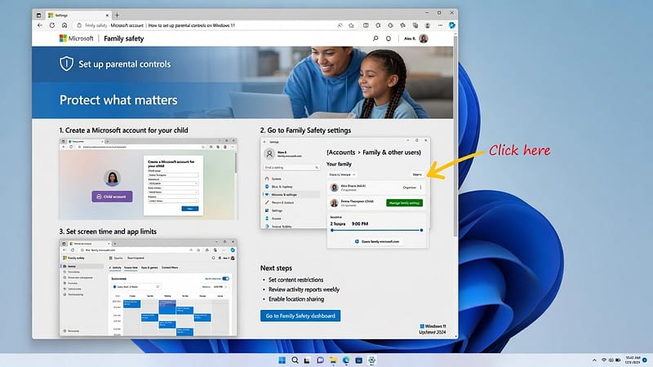The height and width of the screenshot is (367, 653).
Task: Expand dropdown under Your family
Action: point(342,175)
